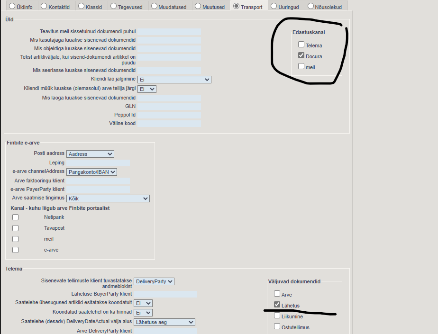Expand Koondatud saatelehel on ka hinnad dropdown
Screen dimensions: 438x334
tap(143, 313)
